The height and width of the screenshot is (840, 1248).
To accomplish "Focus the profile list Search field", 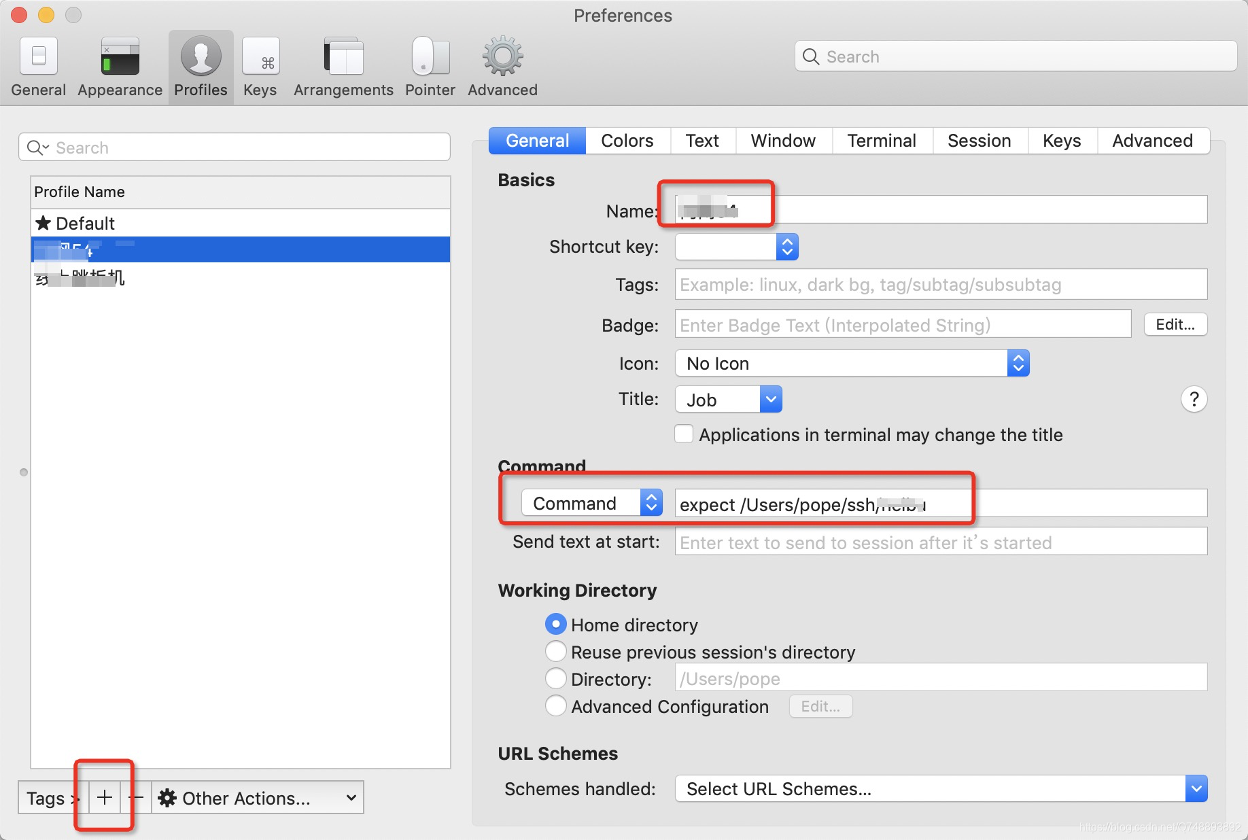I will (235, 147).
